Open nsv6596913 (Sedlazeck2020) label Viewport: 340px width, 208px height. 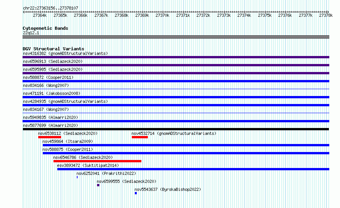53,61
